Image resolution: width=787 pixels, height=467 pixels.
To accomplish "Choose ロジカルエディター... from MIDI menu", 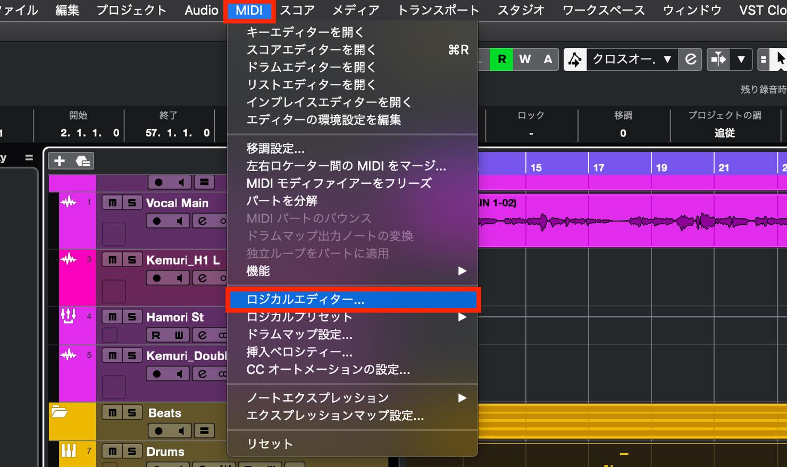I will (353, 300).
